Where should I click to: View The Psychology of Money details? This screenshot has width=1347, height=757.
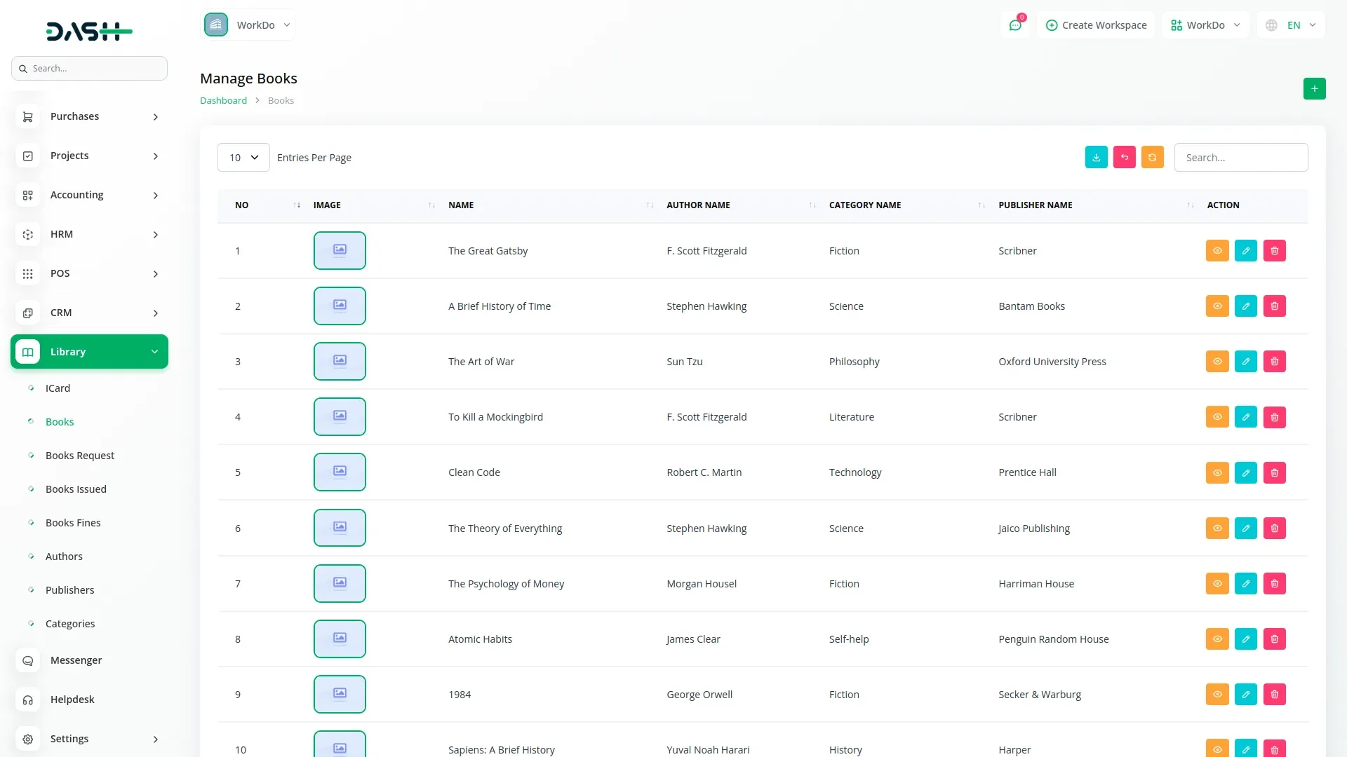1217,584
